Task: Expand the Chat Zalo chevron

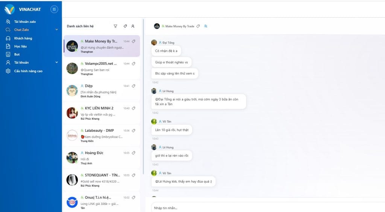Action: [57, 30]
